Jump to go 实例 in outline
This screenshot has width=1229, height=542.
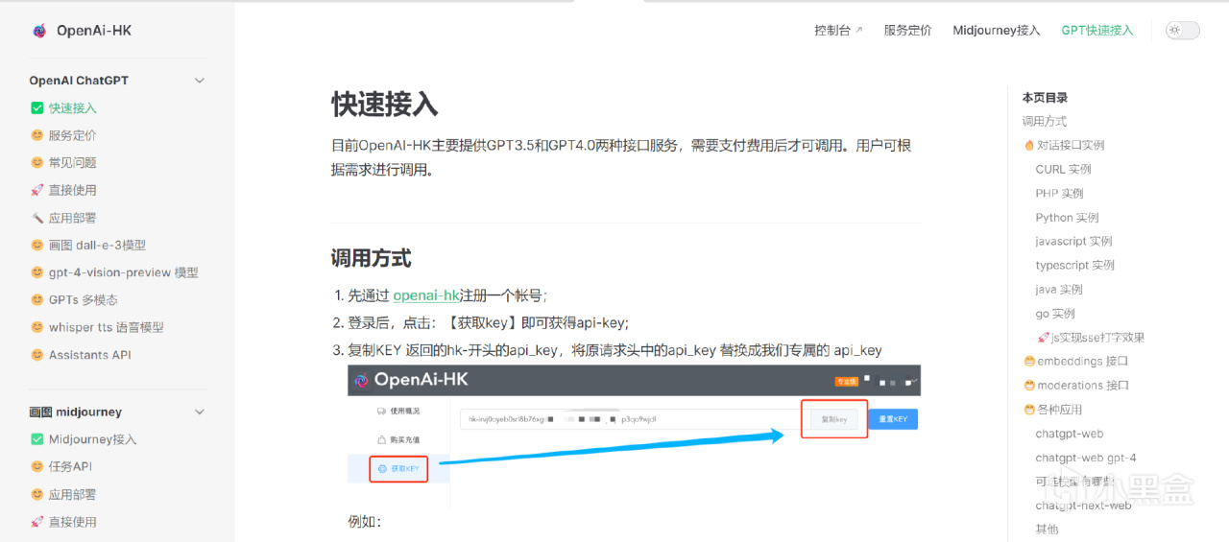click(x=1055, y=314)
